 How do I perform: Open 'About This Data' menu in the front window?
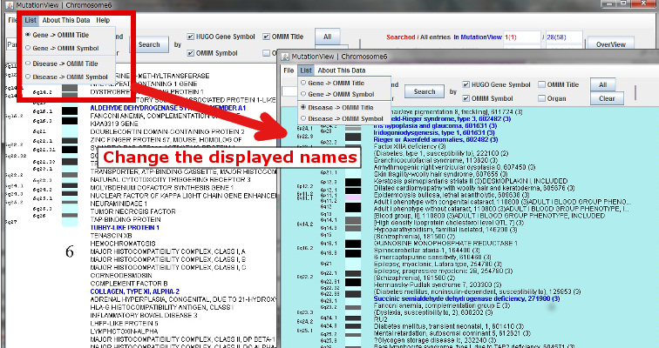340,70
